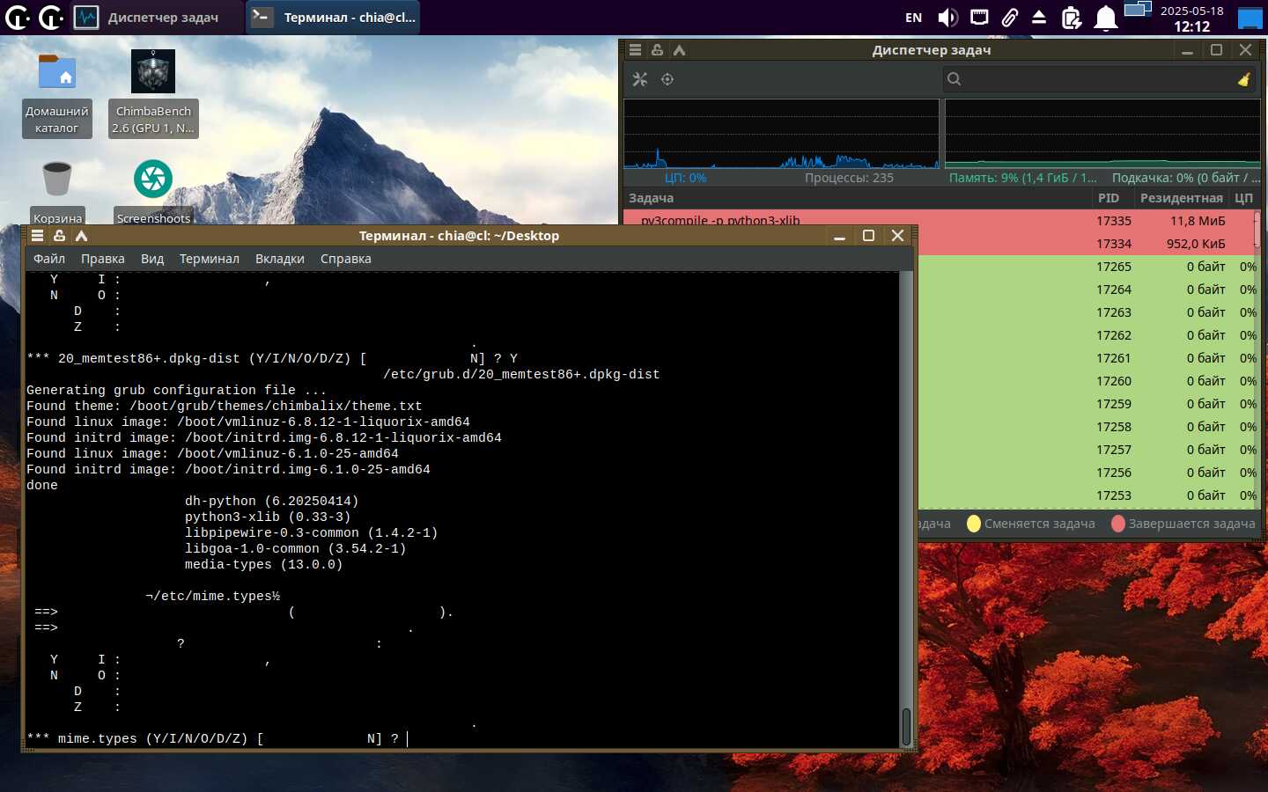Open terminal window hamburger menu

coord(37,236)
